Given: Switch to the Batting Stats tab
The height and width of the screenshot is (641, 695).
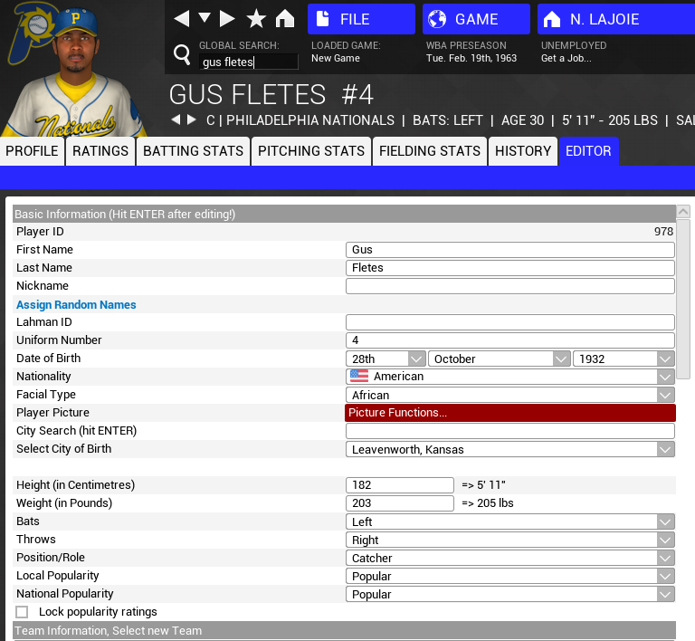Looking at the screenshot, I should click(193, 151).
